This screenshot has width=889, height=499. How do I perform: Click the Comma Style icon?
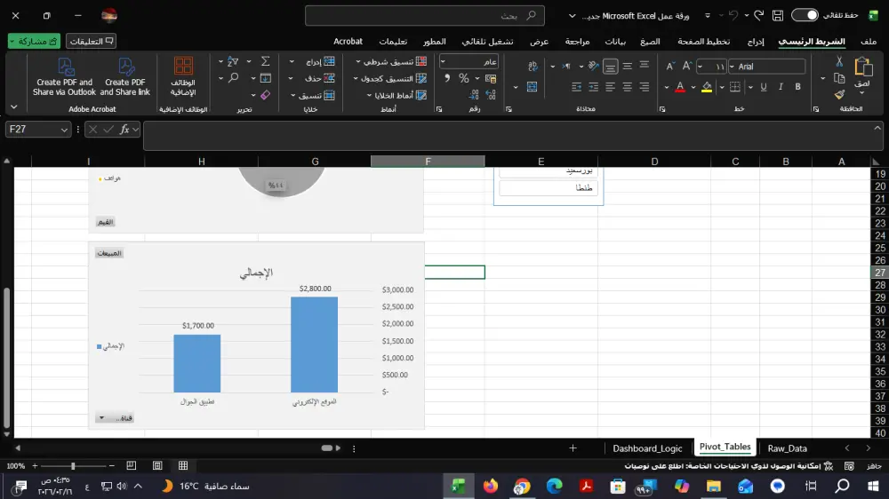pos(447,78)
